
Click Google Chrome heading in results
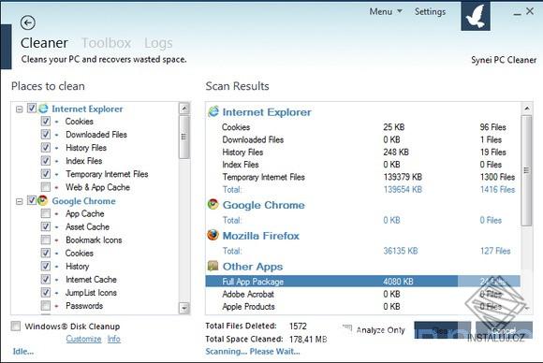click(263, 205)
